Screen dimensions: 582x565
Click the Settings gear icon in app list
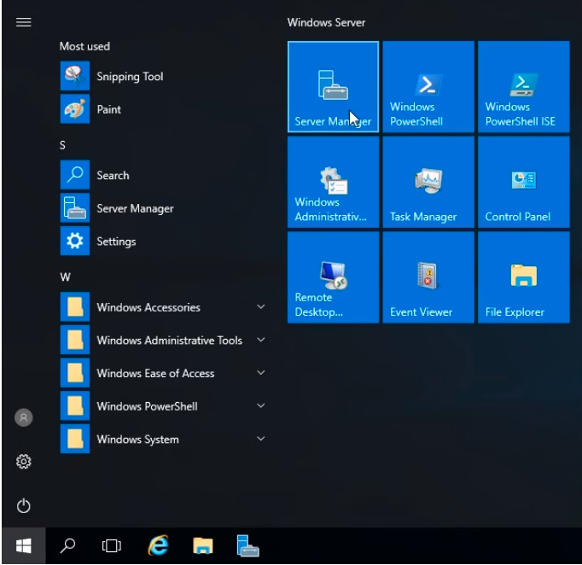click(75, 241)
